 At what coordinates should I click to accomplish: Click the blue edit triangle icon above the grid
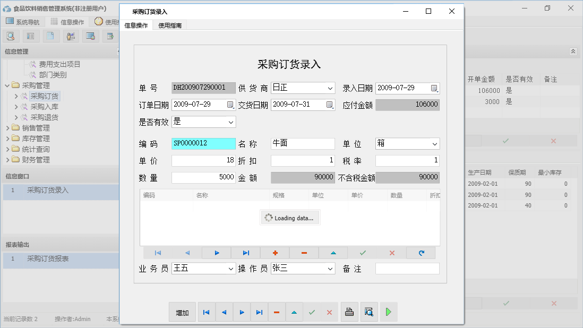coord(333,253)
